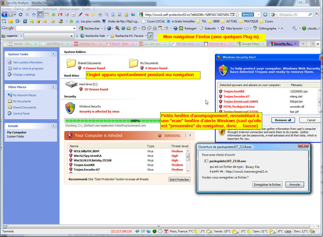Click the green scan progress bar
This screenshot has width=323, height=237.
112,121
